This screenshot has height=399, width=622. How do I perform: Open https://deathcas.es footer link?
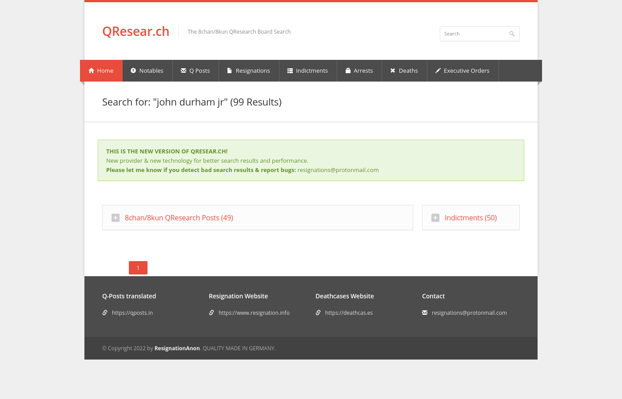point(349,313)
